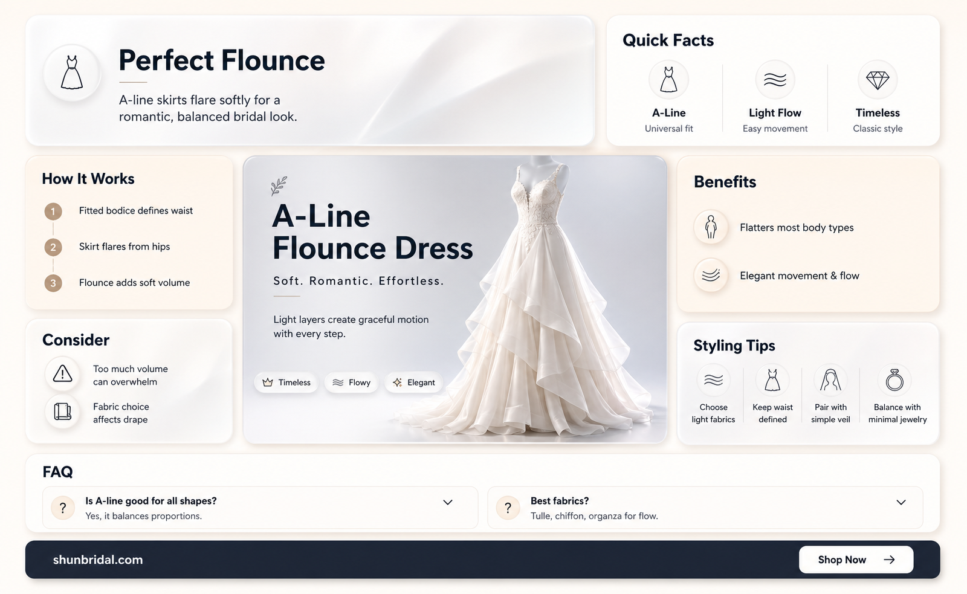Click the 'Consider' heading

coord(76,340)
